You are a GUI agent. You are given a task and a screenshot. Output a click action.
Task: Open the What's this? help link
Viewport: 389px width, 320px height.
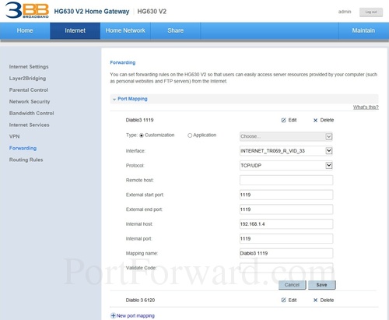366,107
